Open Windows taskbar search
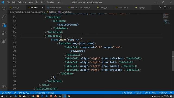 tap(7, 96)
